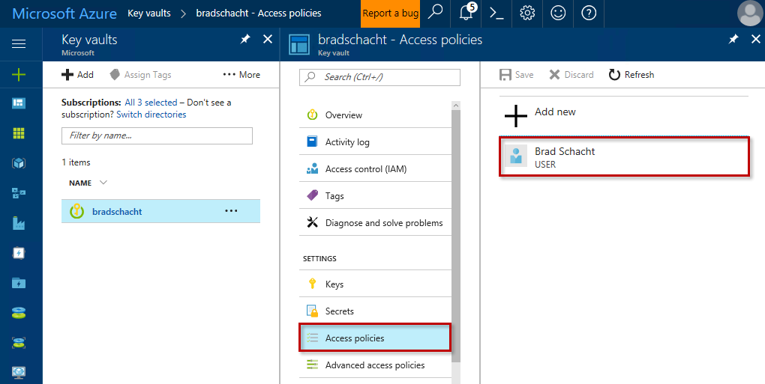The height and width of the screenshot is (384, 765).
Task: Sort by the NAME column arrow
Action: 103,183
